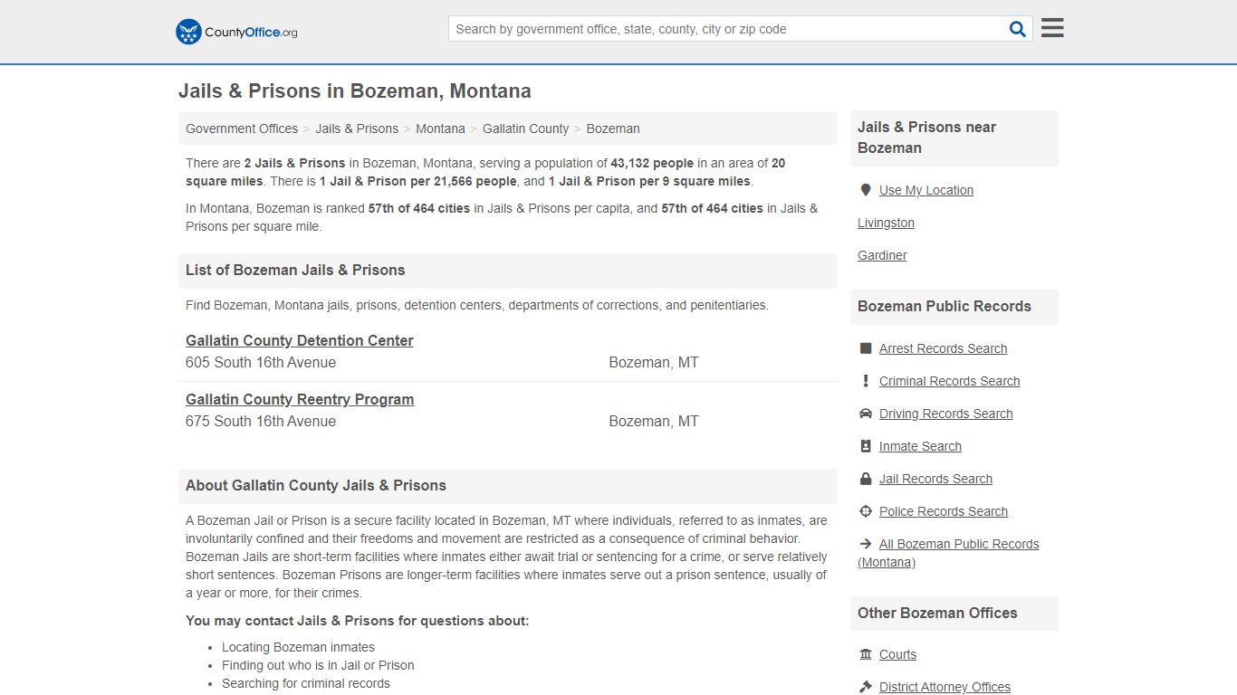Click '605 South 16th Avenue' address
Viewport: 1237px width, 695px height.
[x=261, y=362]
